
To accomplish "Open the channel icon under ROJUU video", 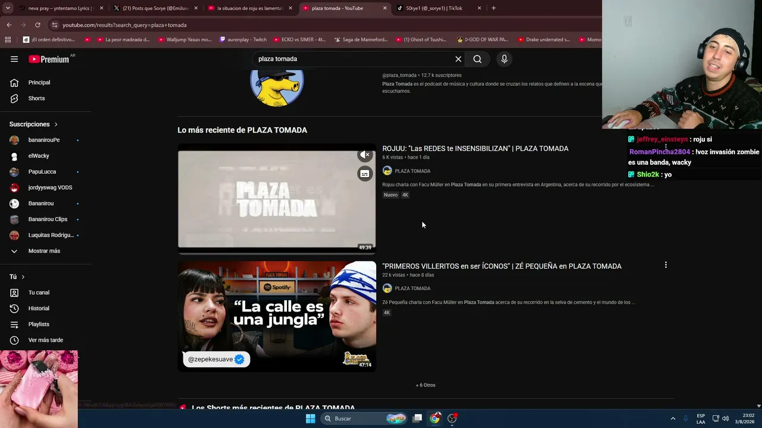I will coord(387,171).
